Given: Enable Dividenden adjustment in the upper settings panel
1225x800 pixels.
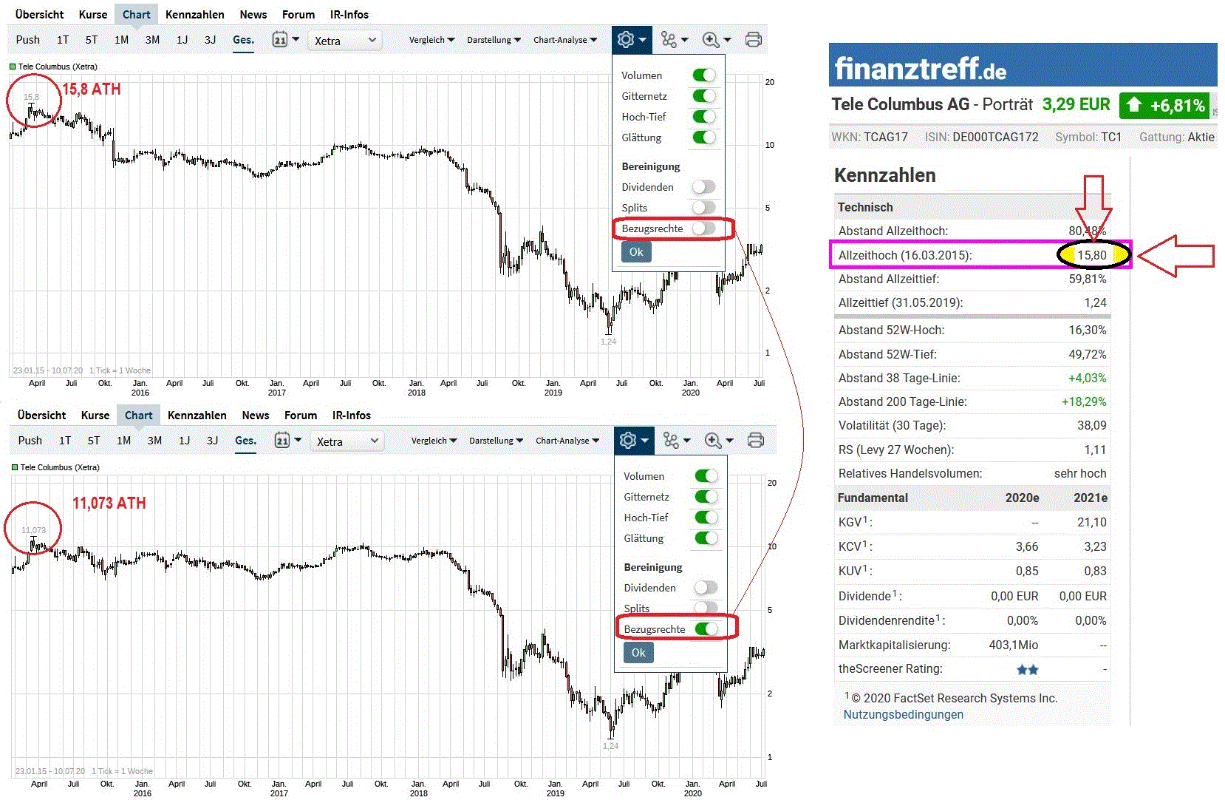Looking at the screenshot, I should pos(704,187).
